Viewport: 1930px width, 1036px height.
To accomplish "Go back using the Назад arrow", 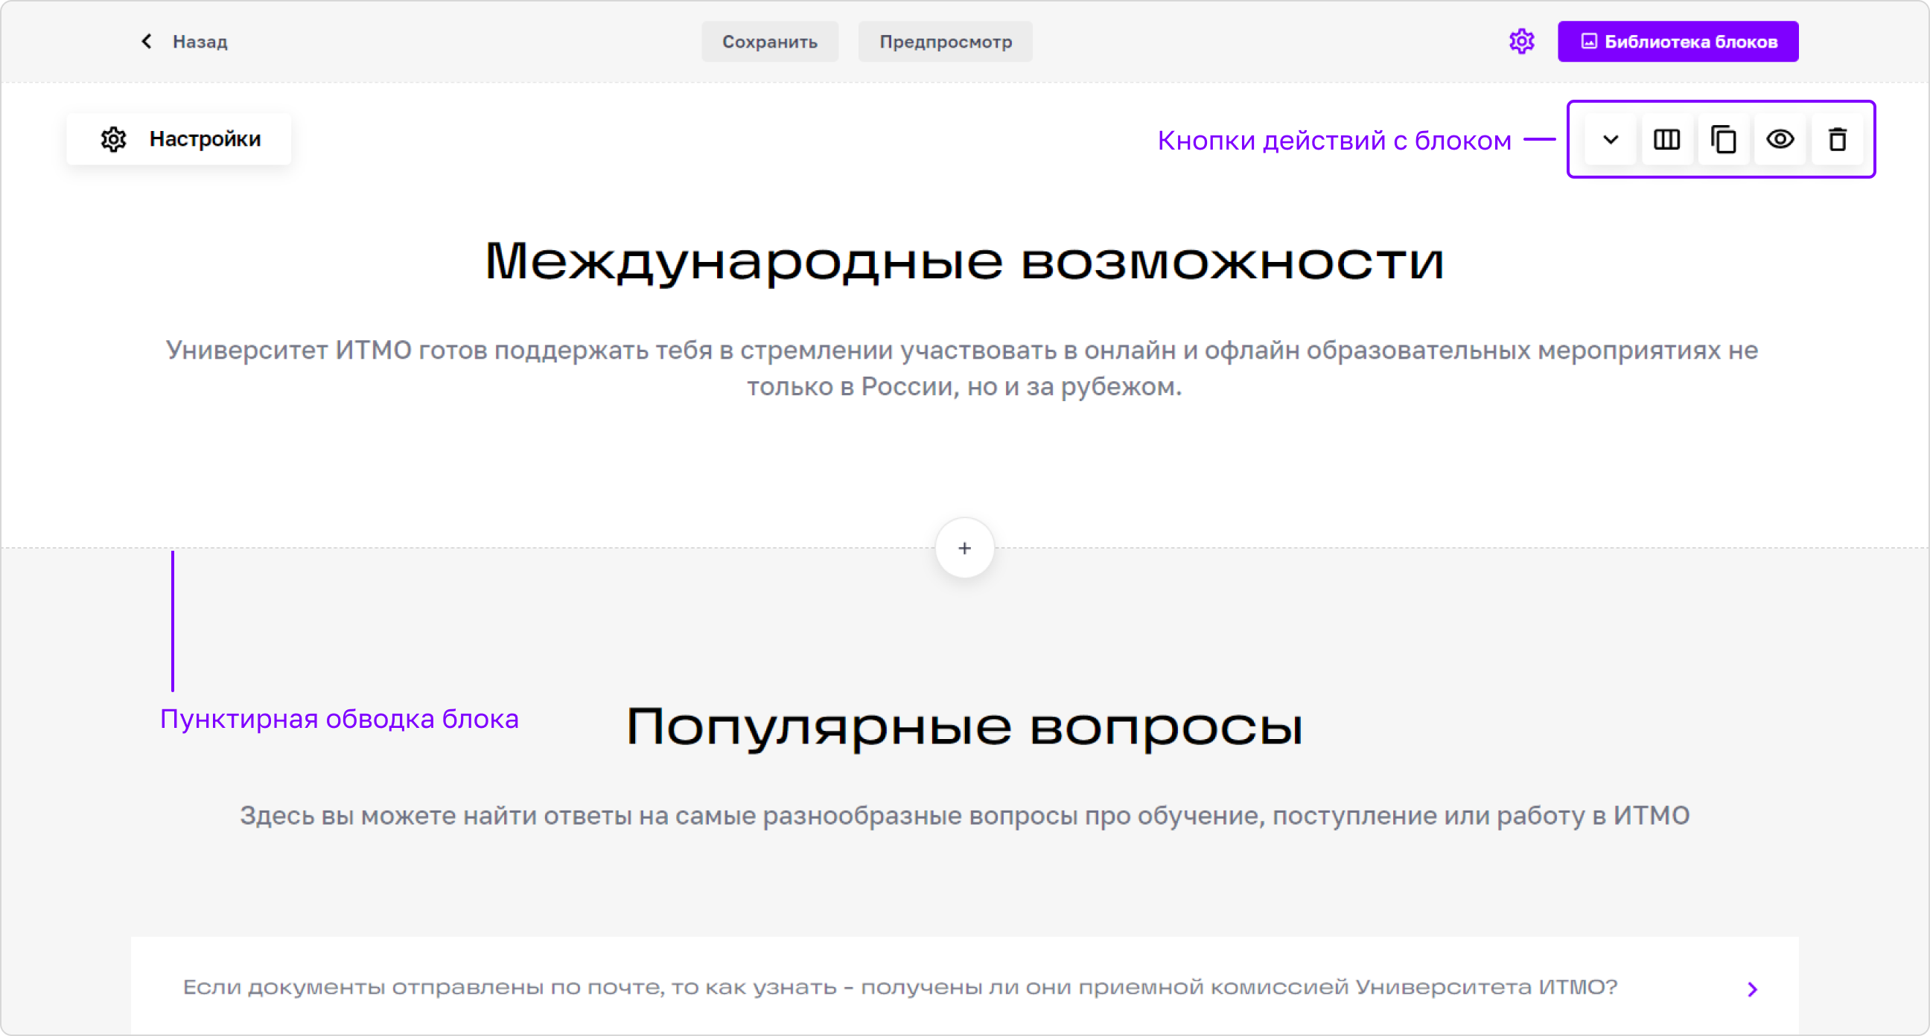I will tap(147, 41).
